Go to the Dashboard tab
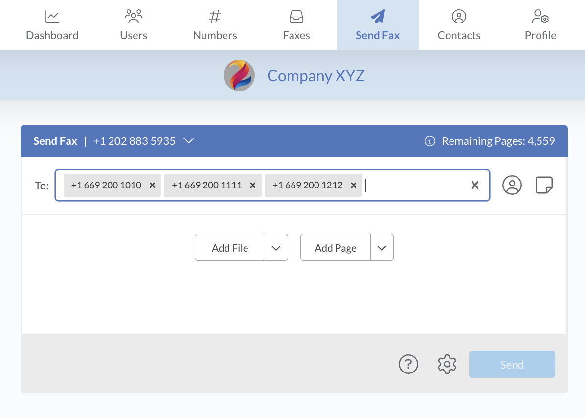Screen dimensions: 585x418 [x=52, y=25]
